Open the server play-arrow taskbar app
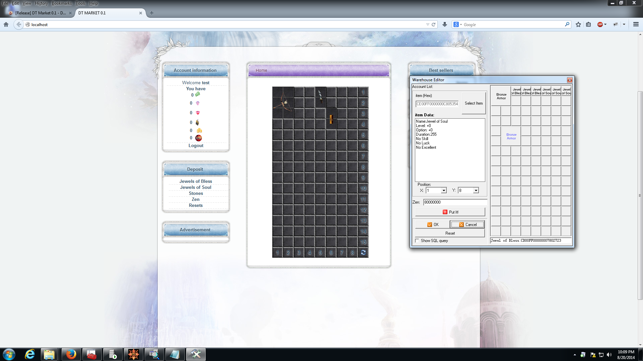This screenshot has height=361, width=643. (x=113, y=354)
